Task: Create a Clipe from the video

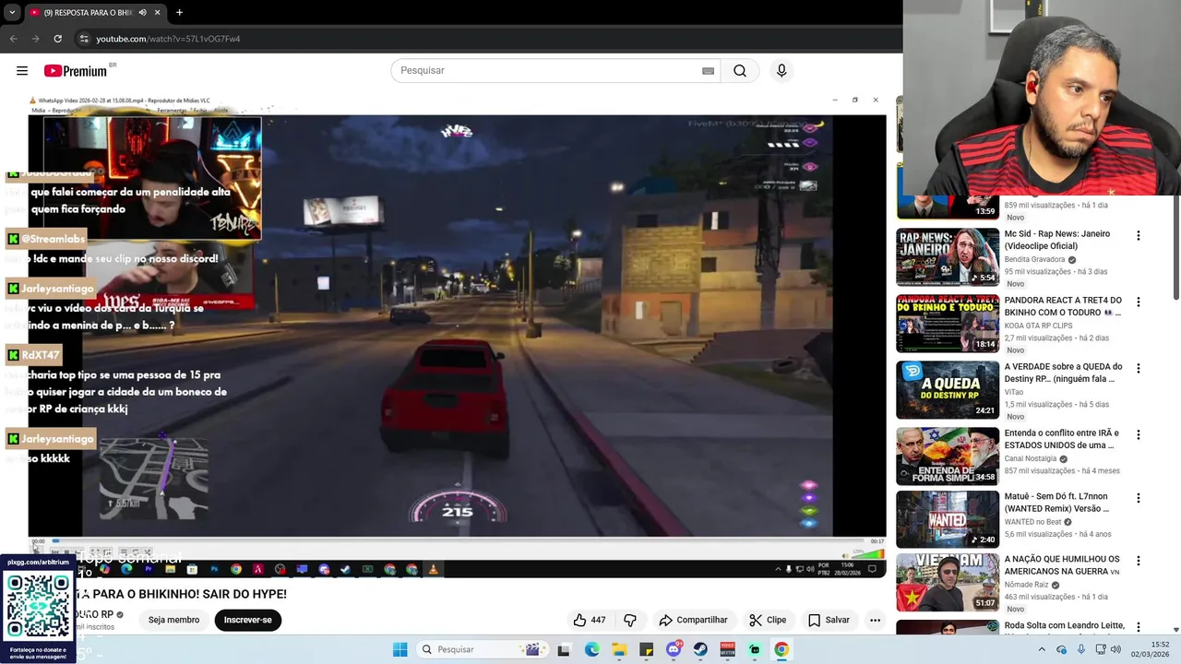Action: click(768, 620)
